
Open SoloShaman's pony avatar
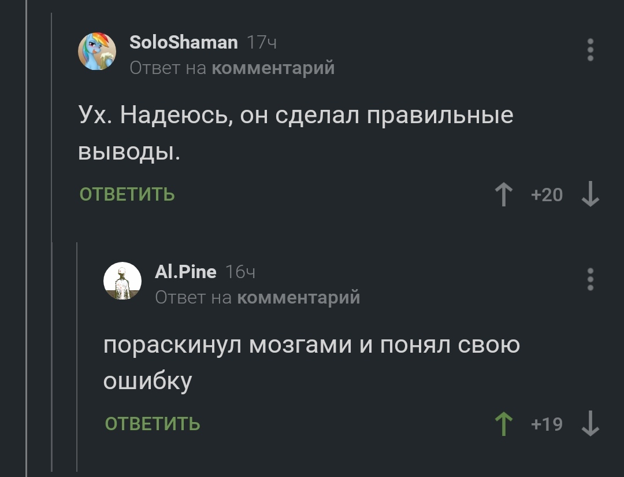coord(97,51)
